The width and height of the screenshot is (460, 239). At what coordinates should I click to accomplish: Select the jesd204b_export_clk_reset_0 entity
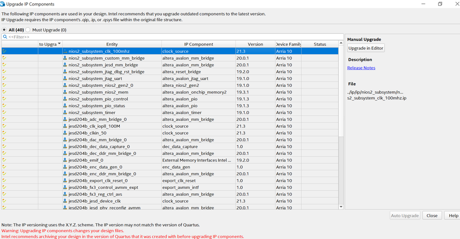pos(98,181)
